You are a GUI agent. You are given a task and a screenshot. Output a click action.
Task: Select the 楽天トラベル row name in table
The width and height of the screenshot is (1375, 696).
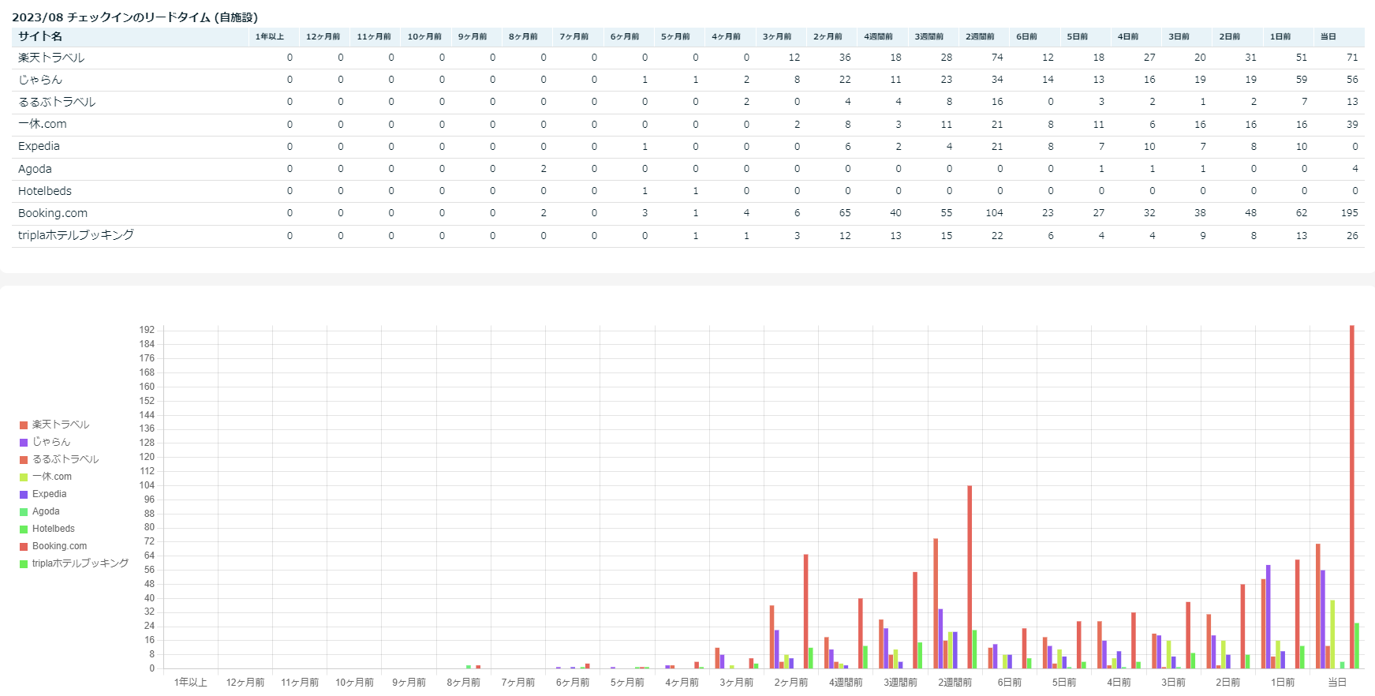[51, 58]
